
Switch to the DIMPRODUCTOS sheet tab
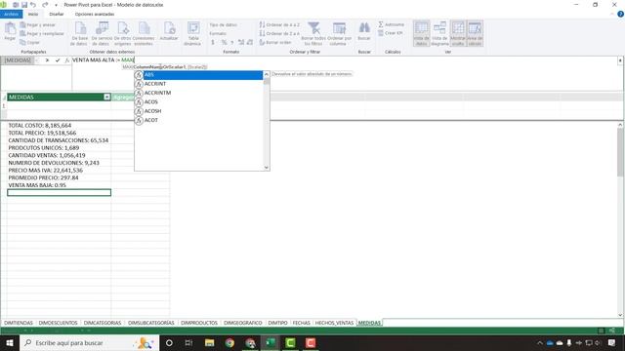pyautogui.click(x=199, y=323)
